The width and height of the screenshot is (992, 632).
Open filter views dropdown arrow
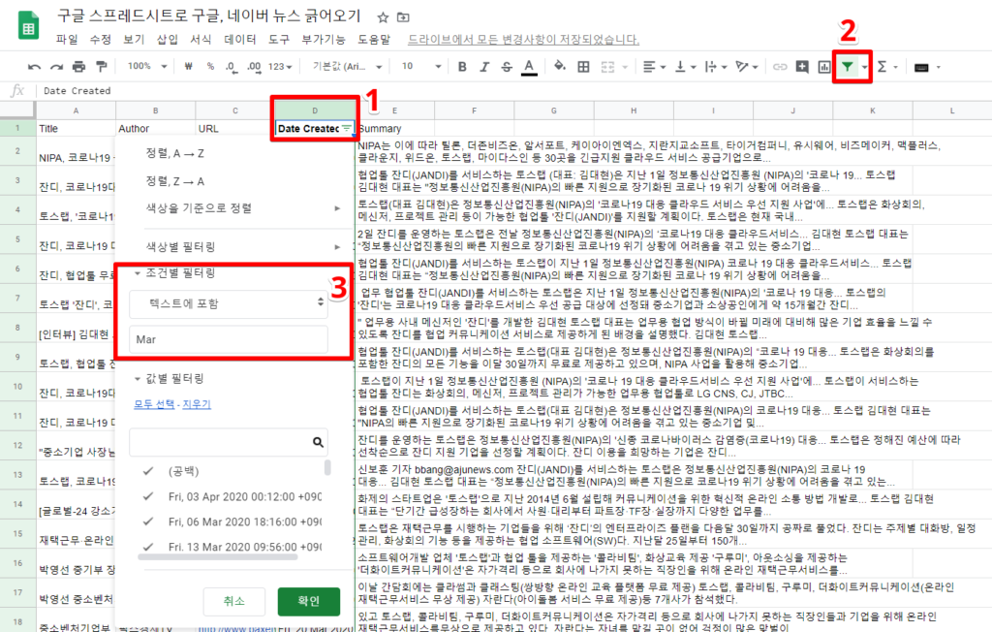(x=864, y=67)
